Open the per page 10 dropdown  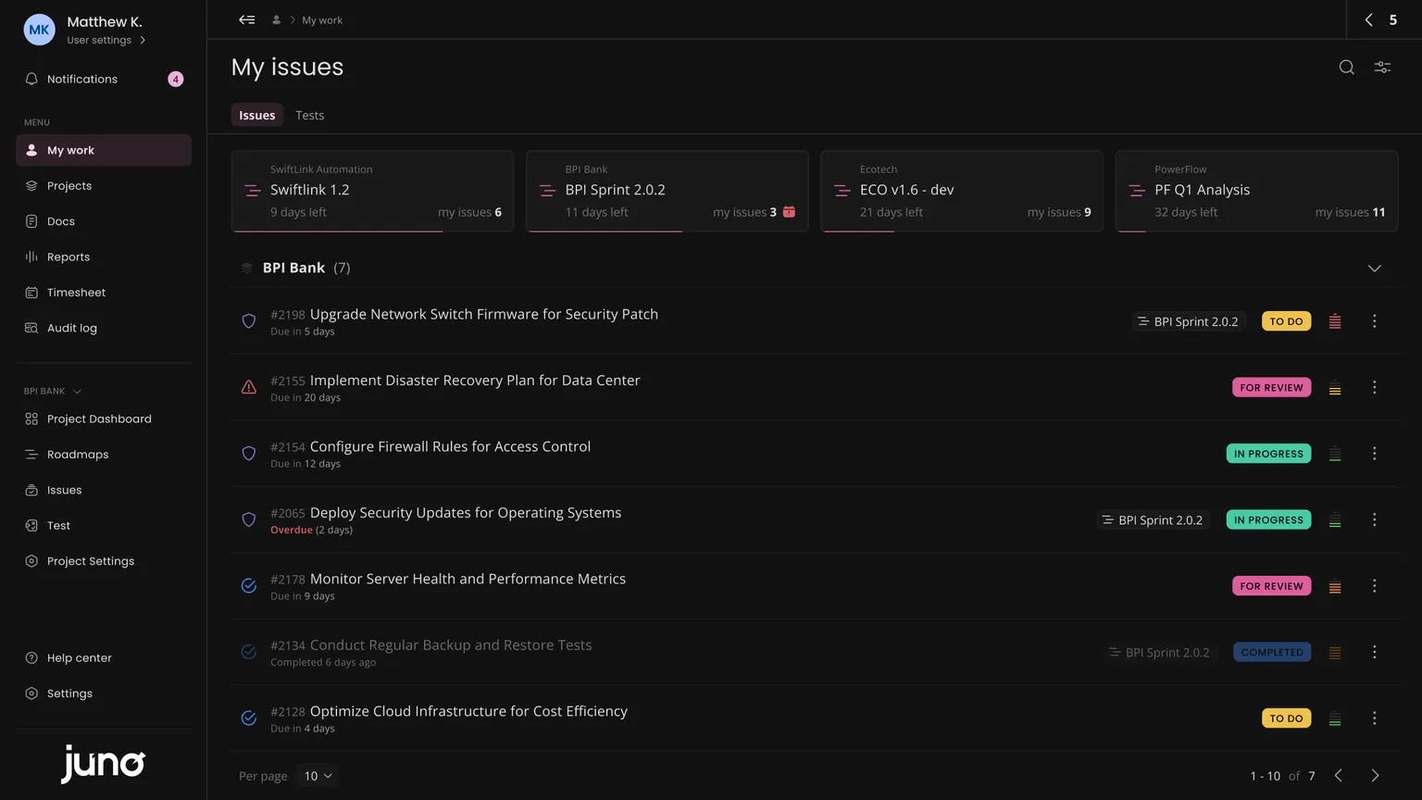(x=318, y=776)
